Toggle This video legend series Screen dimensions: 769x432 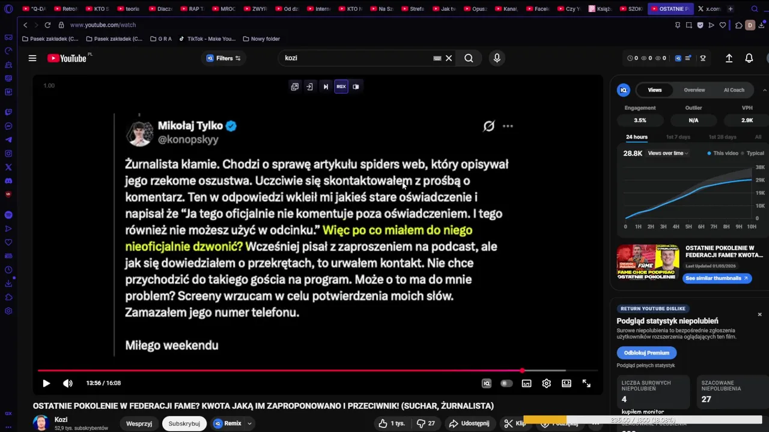pyautogui.click(x=723, y=154)
